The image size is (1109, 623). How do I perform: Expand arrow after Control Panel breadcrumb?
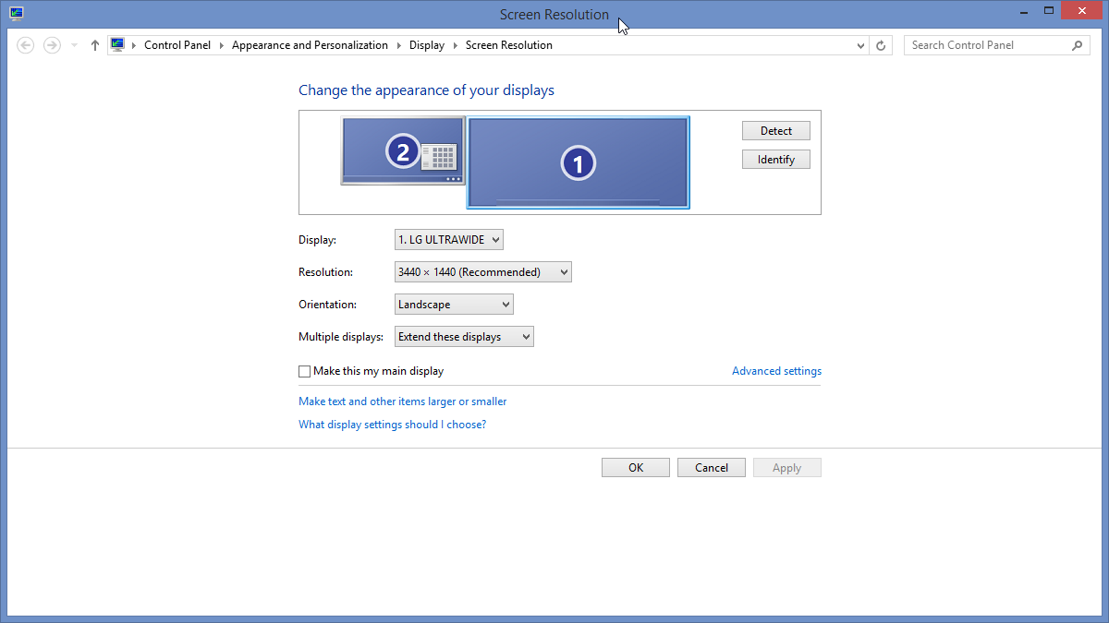click(223, 45)
